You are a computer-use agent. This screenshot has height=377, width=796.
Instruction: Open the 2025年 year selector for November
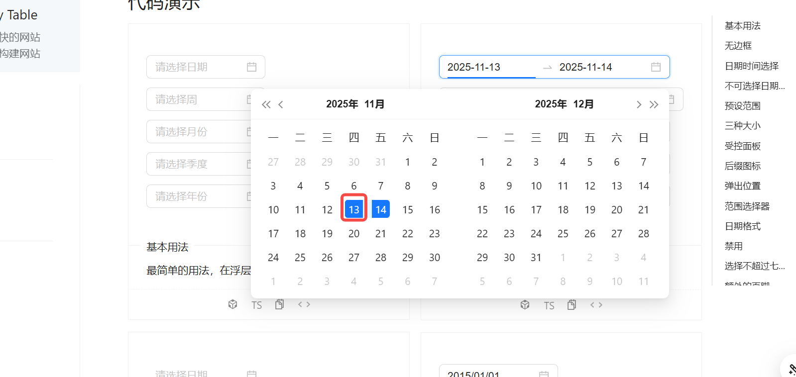point(342,104)
